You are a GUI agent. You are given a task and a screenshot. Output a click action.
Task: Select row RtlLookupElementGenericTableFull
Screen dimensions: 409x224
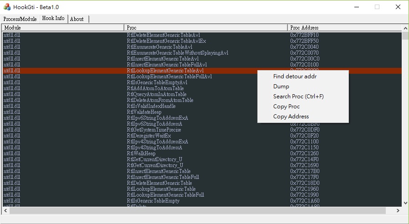tap(202, 195)
